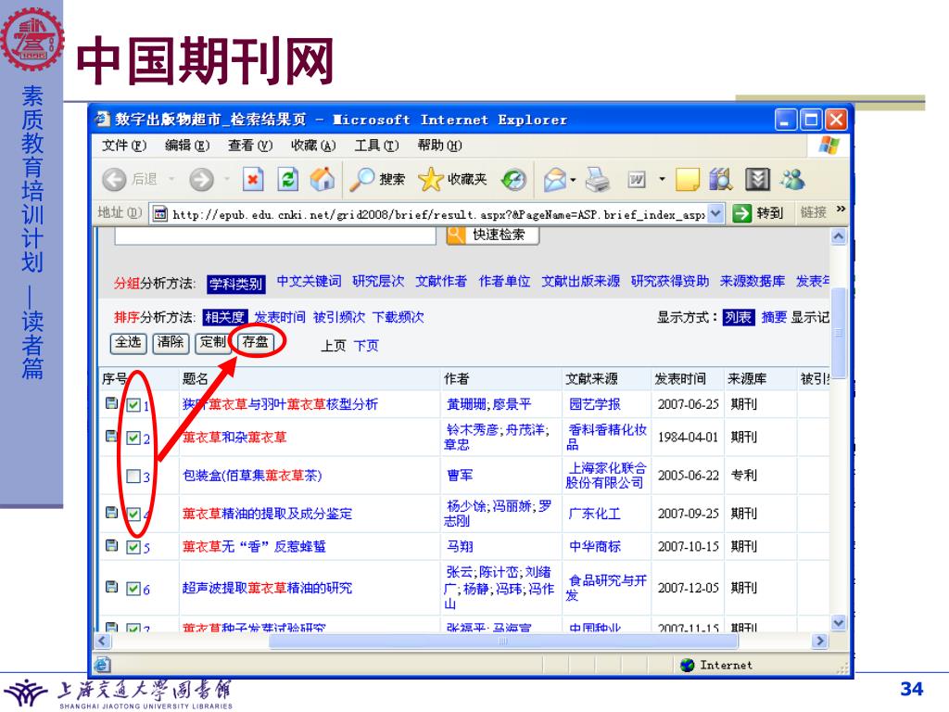Click the vertical scrollbar up arrow
Screen dimensions: 949x712
point(838,236)
